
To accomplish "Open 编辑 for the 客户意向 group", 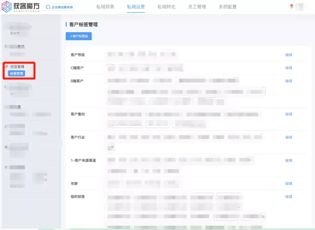I will click(288, 114).
